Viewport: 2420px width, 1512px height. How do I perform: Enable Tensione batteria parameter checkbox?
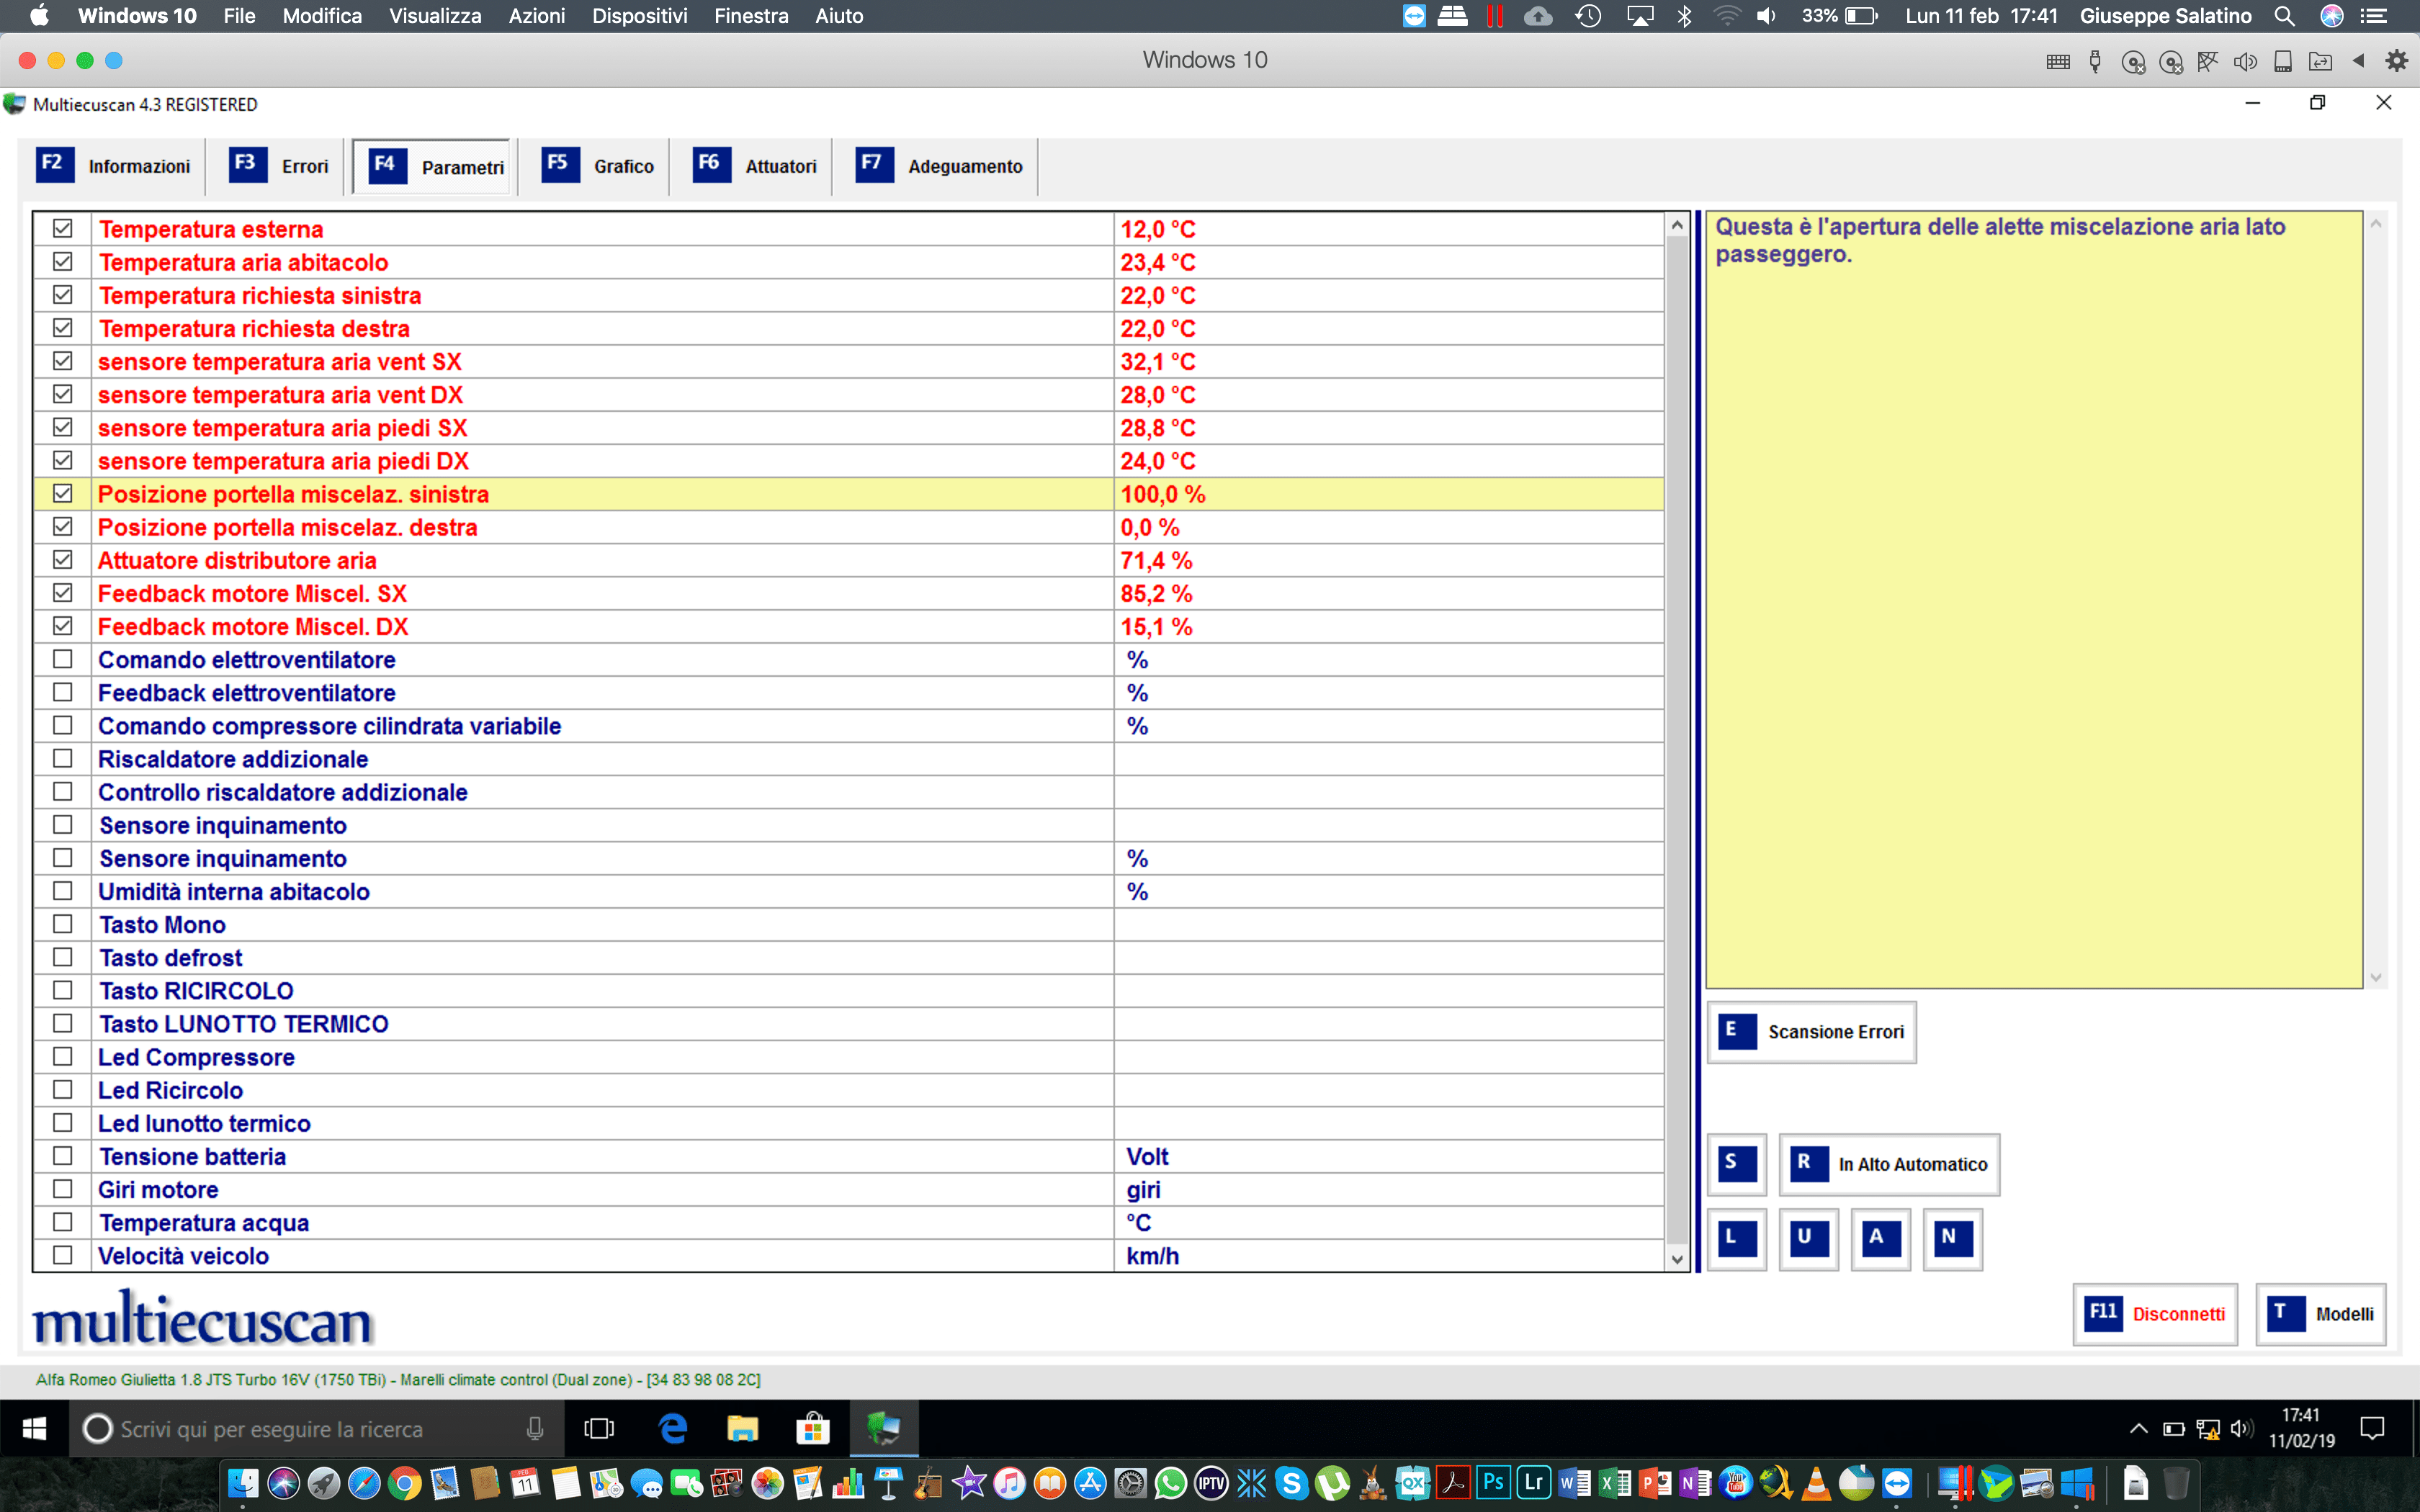coord(63,1156)
